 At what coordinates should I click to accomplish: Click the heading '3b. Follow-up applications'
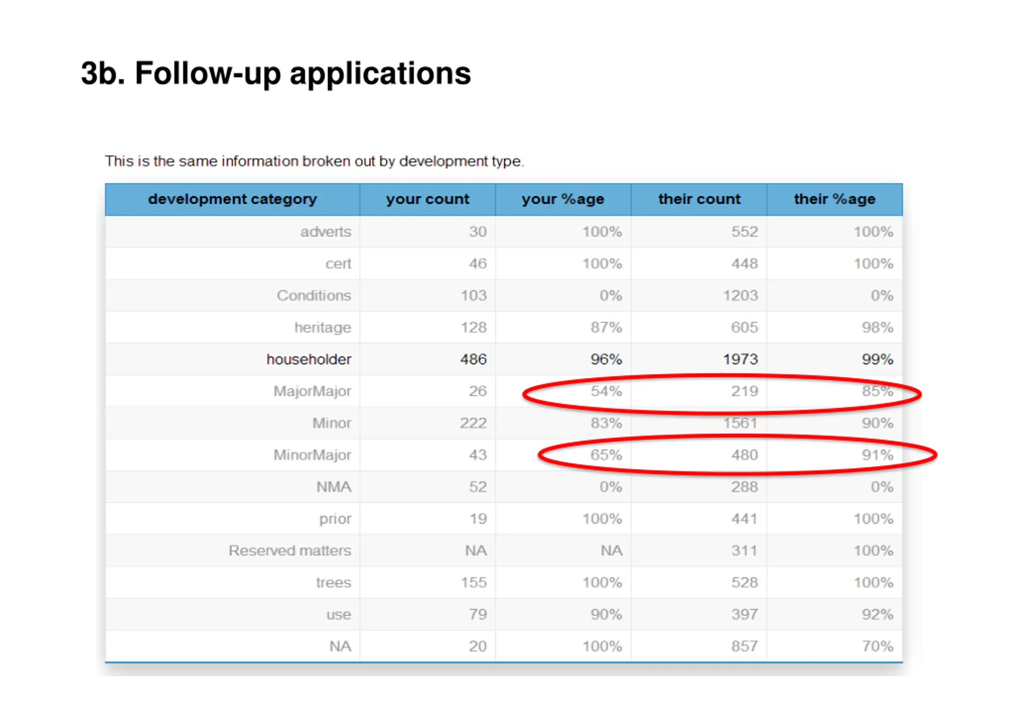(x=275, y=73)
